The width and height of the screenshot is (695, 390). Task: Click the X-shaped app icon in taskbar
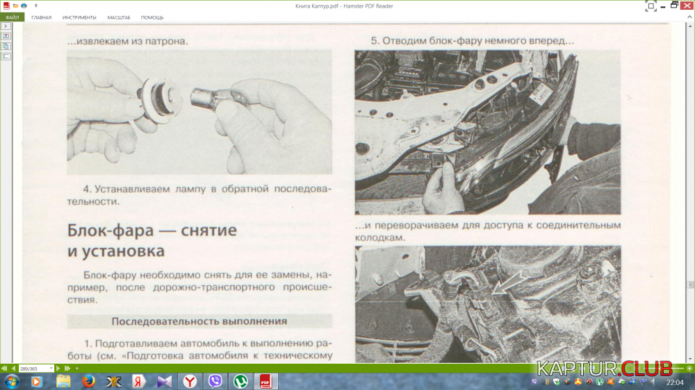[x=113, y=381]
